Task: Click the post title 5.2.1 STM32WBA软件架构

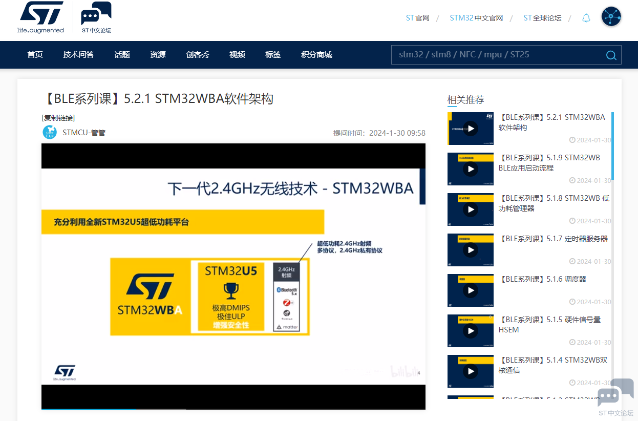Action: point(157,98)
